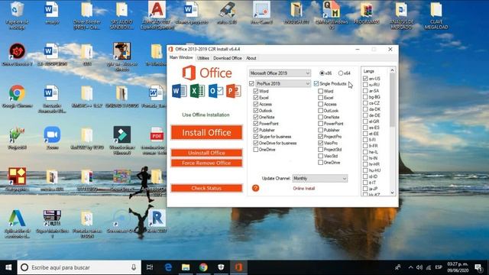Viewport: 489px width, 275px height.
Task: Open the Update Channel Monthly dropdown
Action: coord(319,178)
